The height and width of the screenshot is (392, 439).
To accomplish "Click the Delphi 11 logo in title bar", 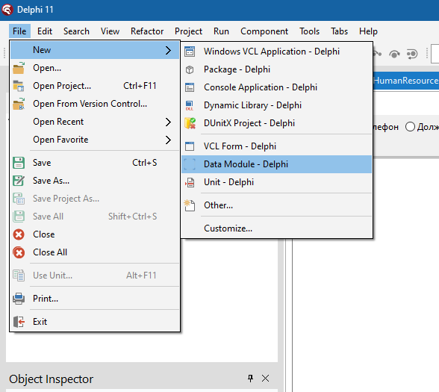I will pos(7,10).
